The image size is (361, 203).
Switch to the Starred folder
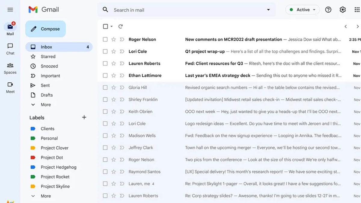pyautogui.click(x=48, y=56)
